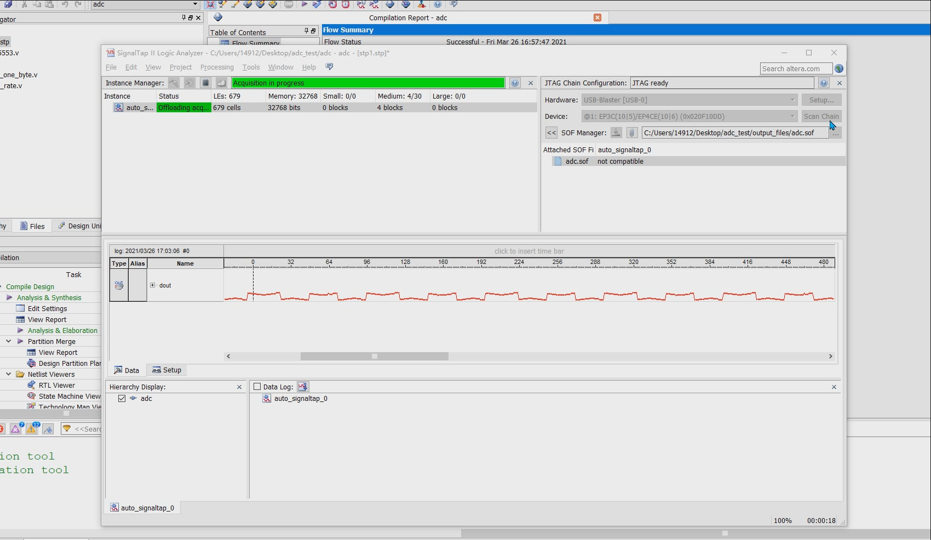This screenshot has height=540, width=931.
Task: Click the browse button for the SOF file path
Action: 836,133
